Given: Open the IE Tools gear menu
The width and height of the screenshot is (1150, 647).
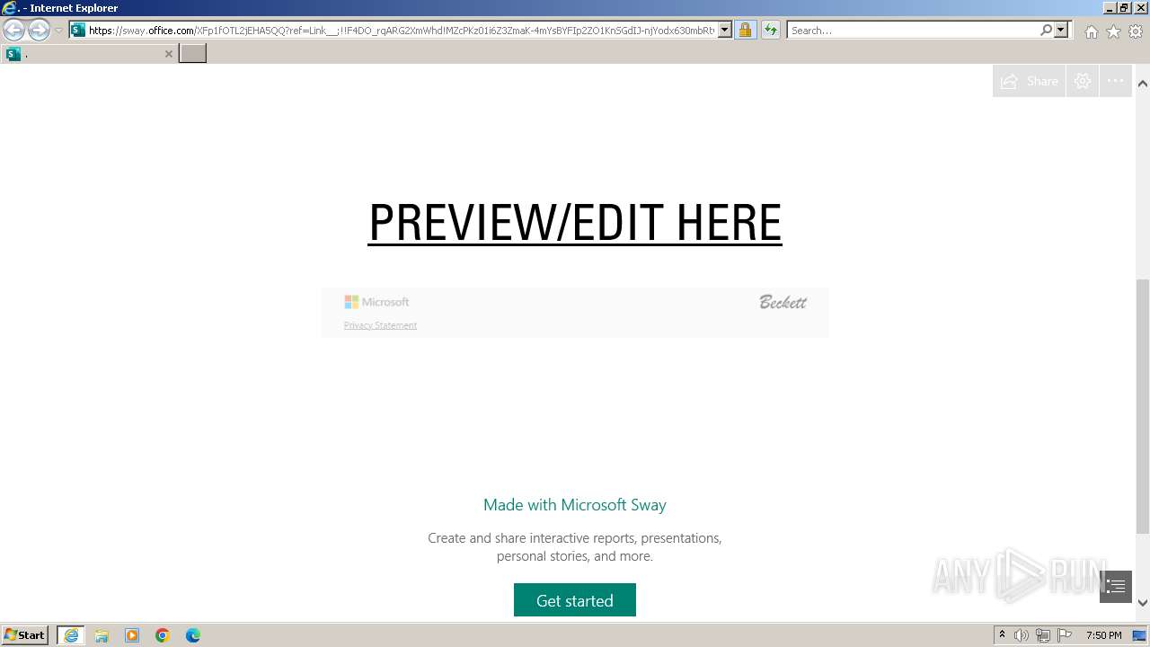Looking at the screenshot, I should [1136, 31].
